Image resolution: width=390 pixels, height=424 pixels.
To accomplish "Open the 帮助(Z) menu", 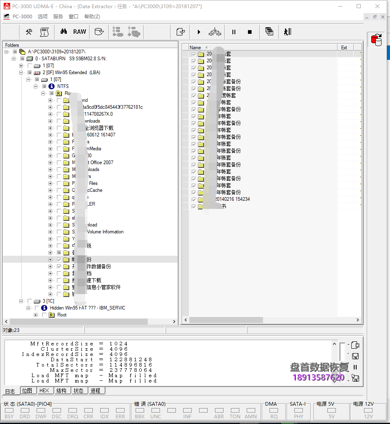I will [x=92, y=16].
